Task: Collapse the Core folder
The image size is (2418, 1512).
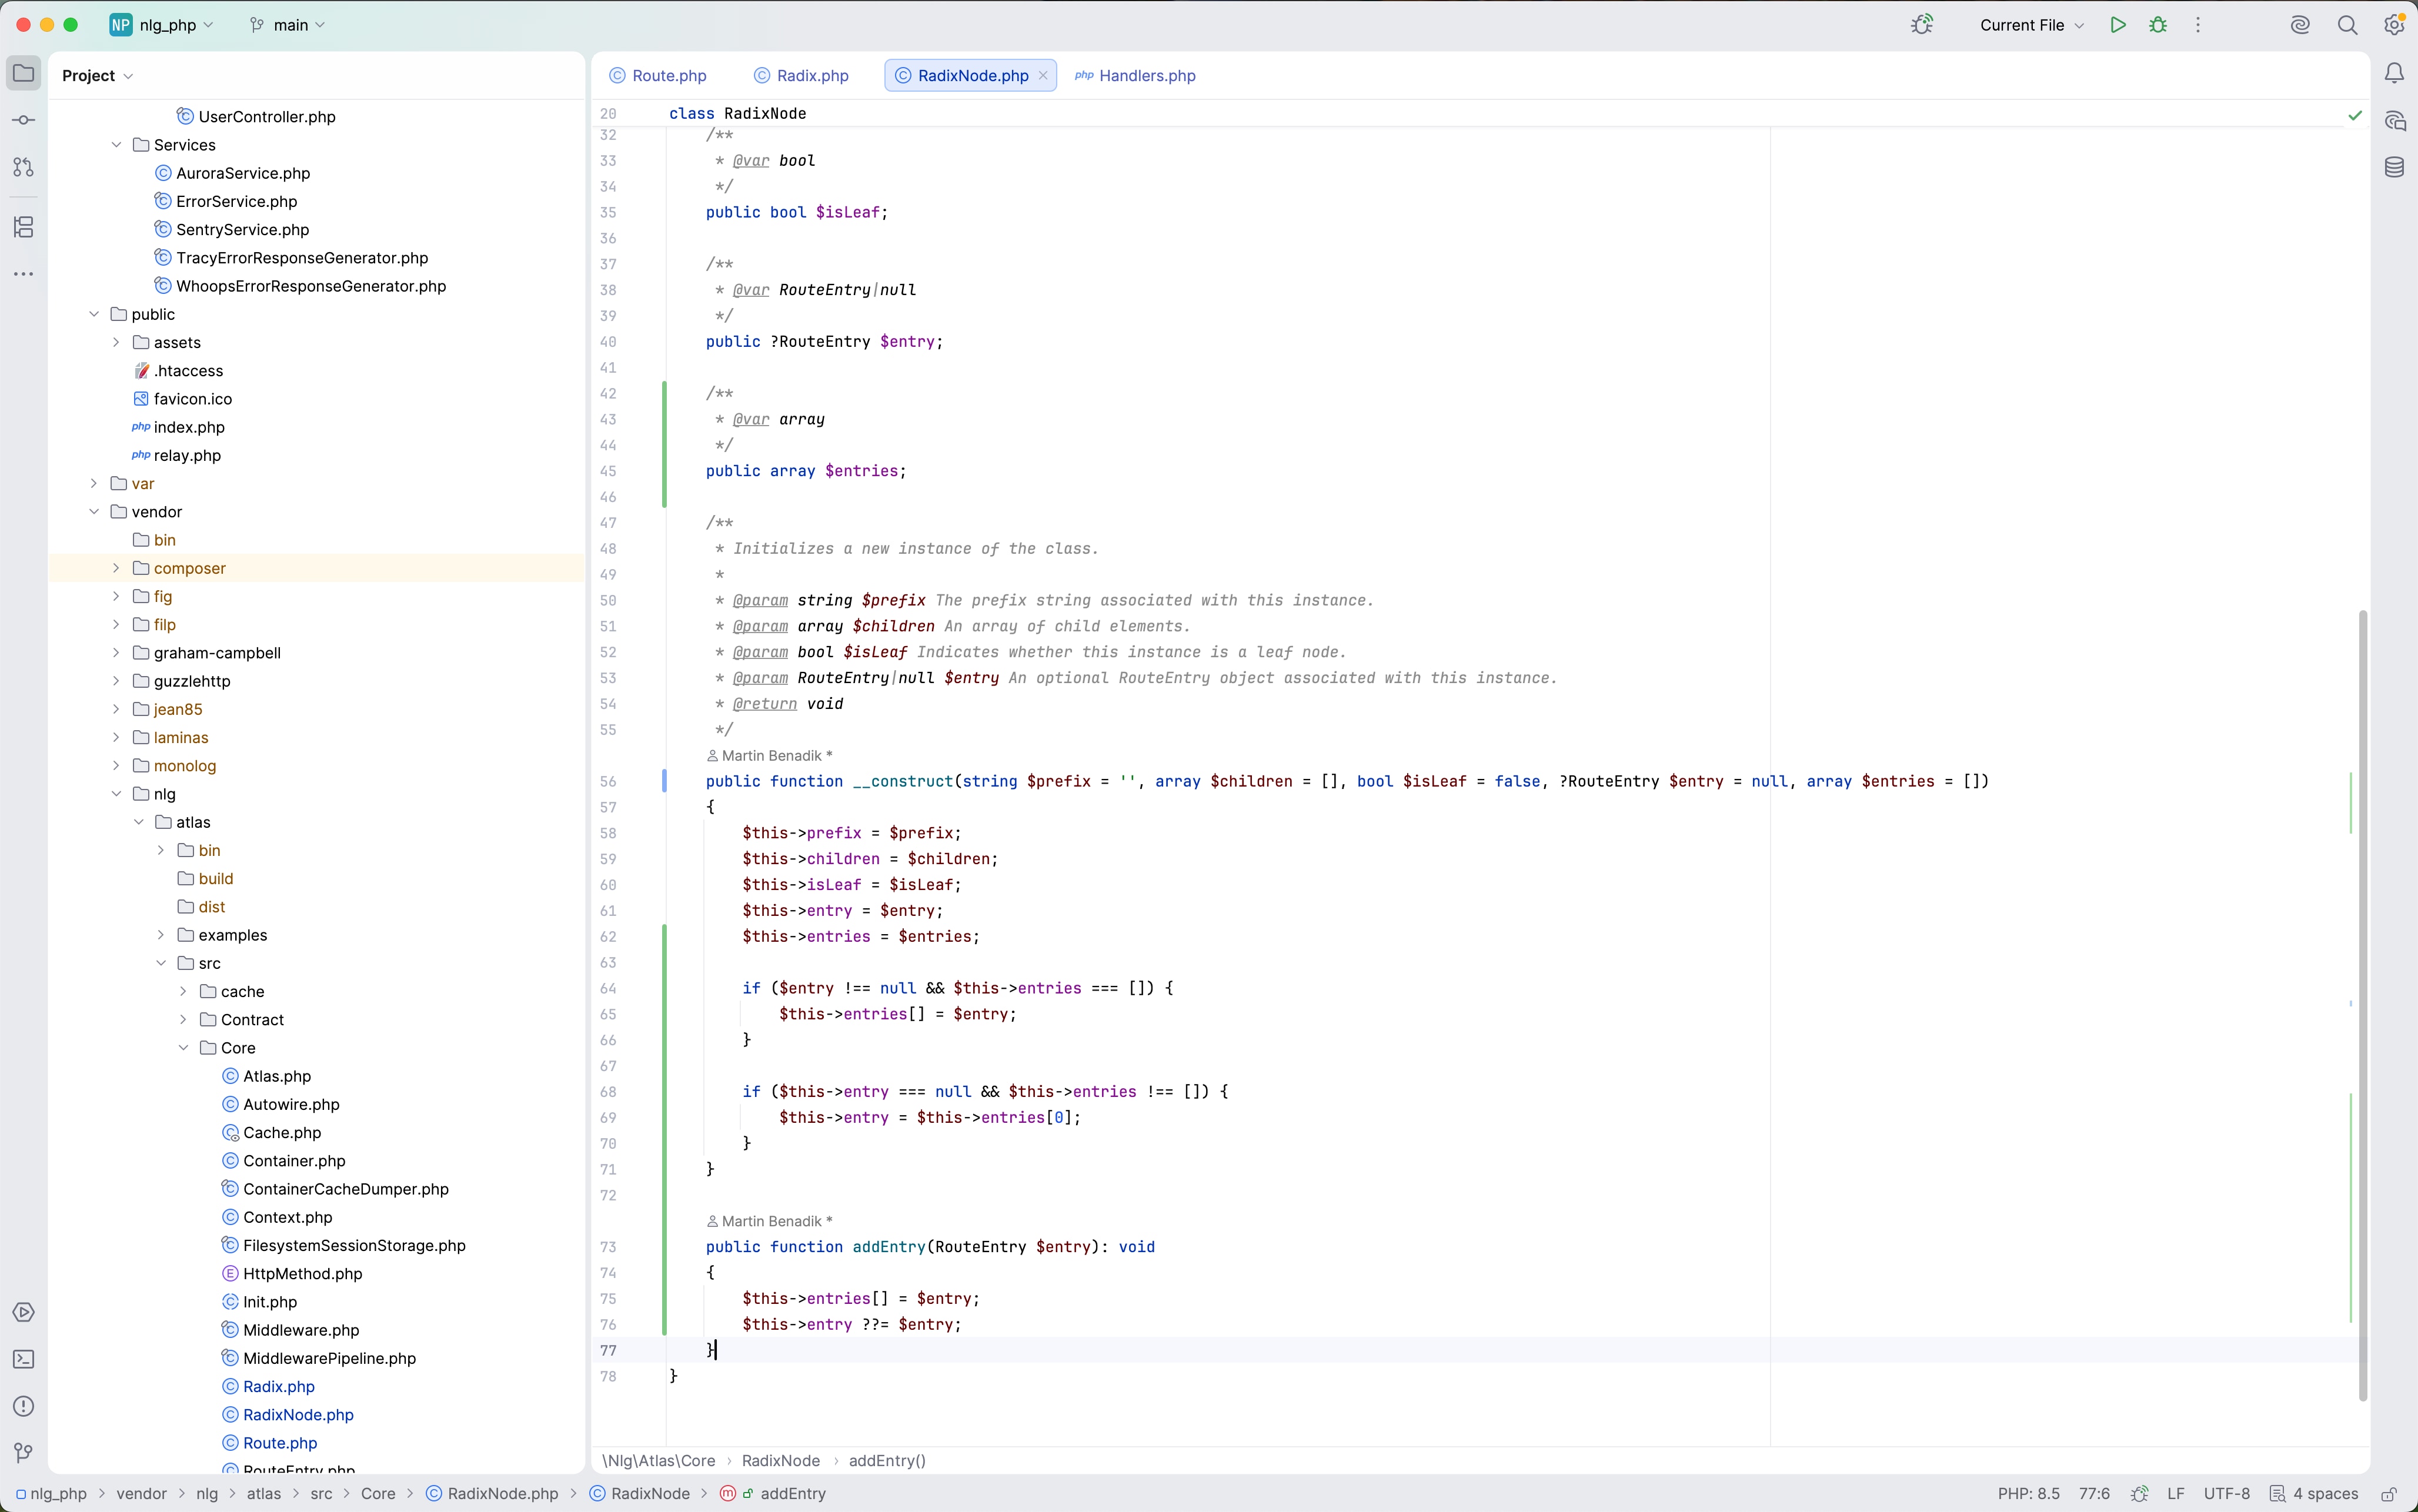Action: (183, 1048)
